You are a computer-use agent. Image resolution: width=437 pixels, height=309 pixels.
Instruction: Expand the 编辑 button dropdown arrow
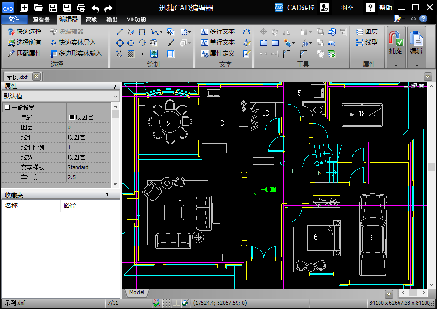tap(417, 65)
